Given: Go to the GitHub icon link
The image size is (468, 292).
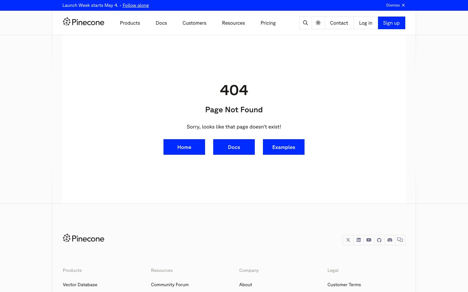Looking at the screenshot, I should pos(379,240).
